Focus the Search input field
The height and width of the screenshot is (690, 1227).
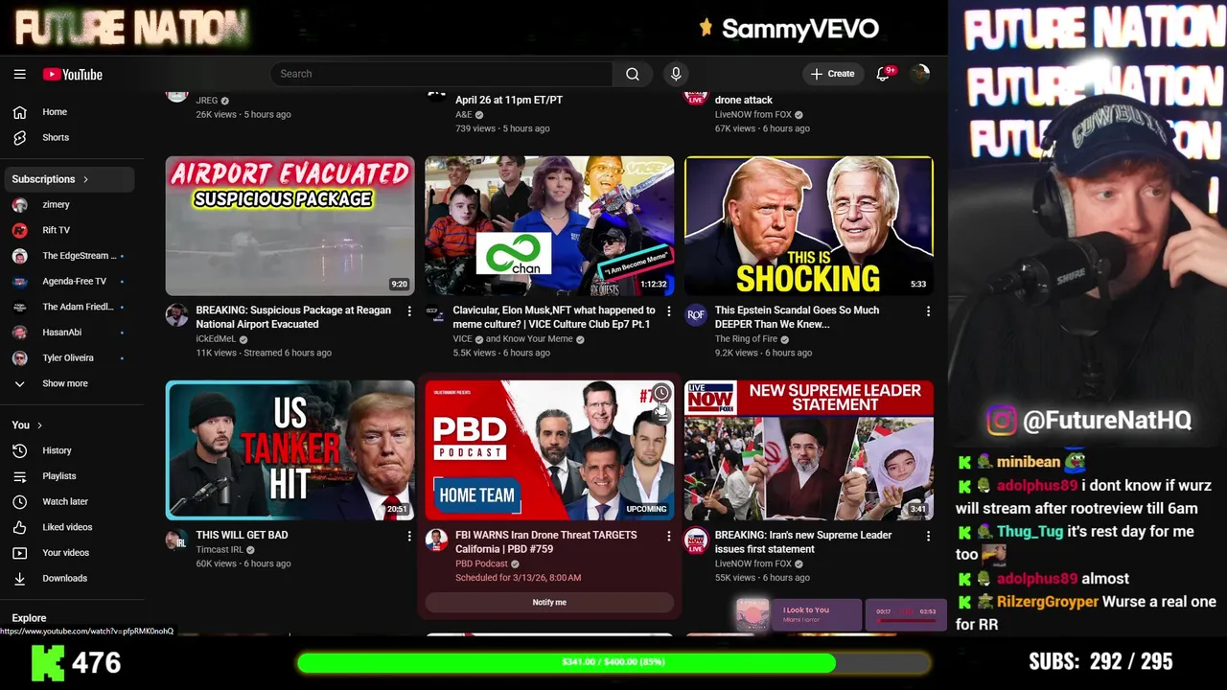tap(442, 74)
